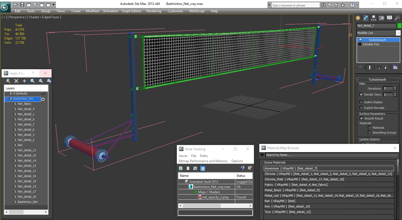
Task: Toggle the Badminton_Net layer current-layer box
Action: [x=43, y=99]
